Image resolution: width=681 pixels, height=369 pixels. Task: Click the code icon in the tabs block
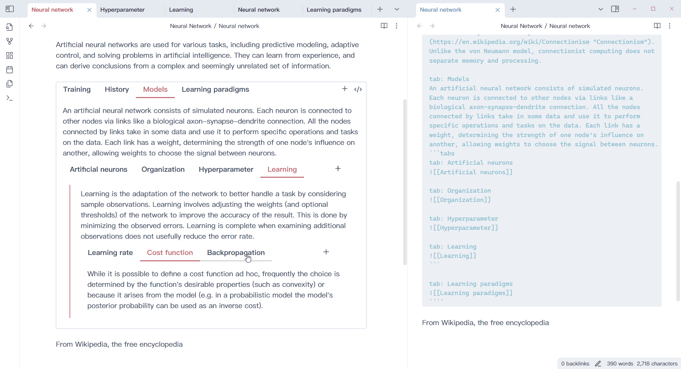coord(358,89)
